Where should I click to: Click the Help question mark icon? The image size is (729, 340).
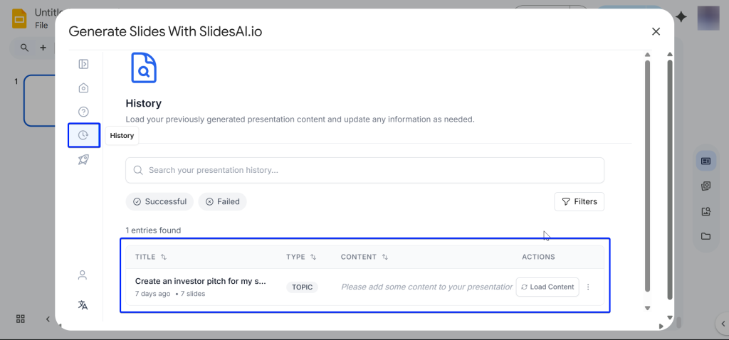pos(83,112)
